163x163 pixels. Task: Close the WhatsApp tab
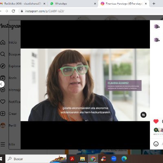[x=95, y=4]
